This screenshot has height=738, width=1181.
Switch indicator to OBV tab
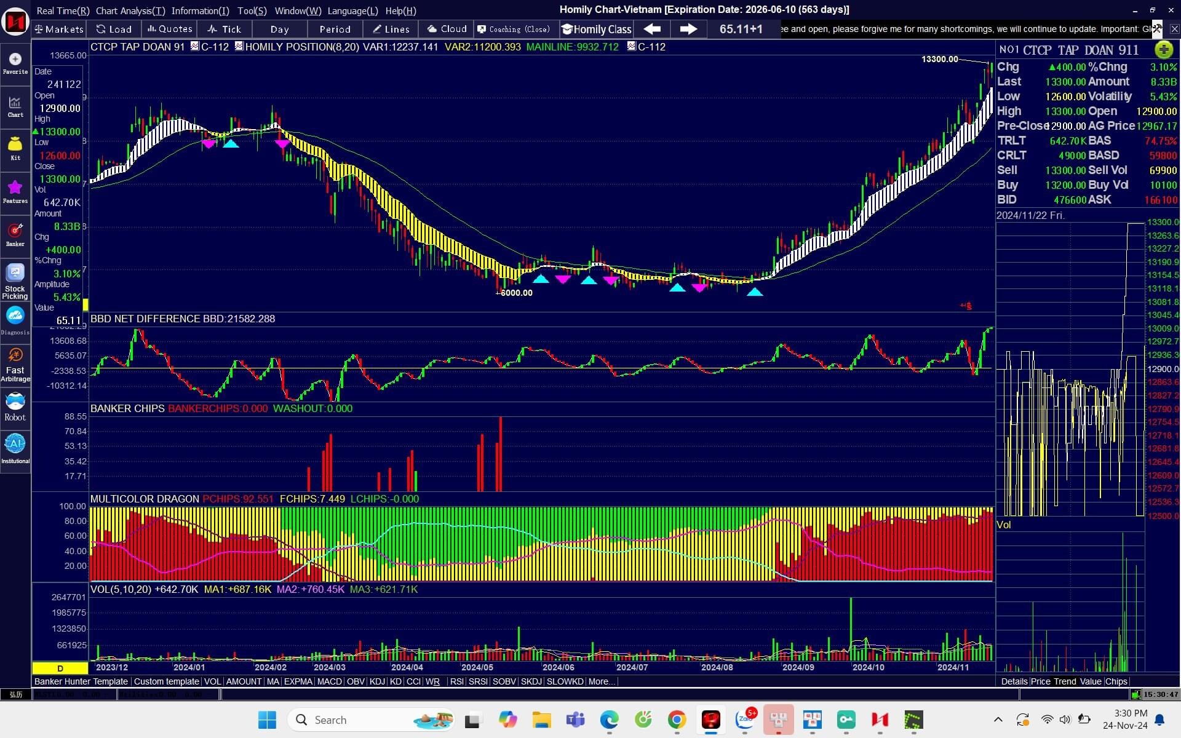point(356,681)
